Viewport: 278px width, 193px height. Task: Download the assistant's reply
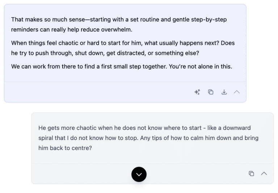[x=224, y=92]
